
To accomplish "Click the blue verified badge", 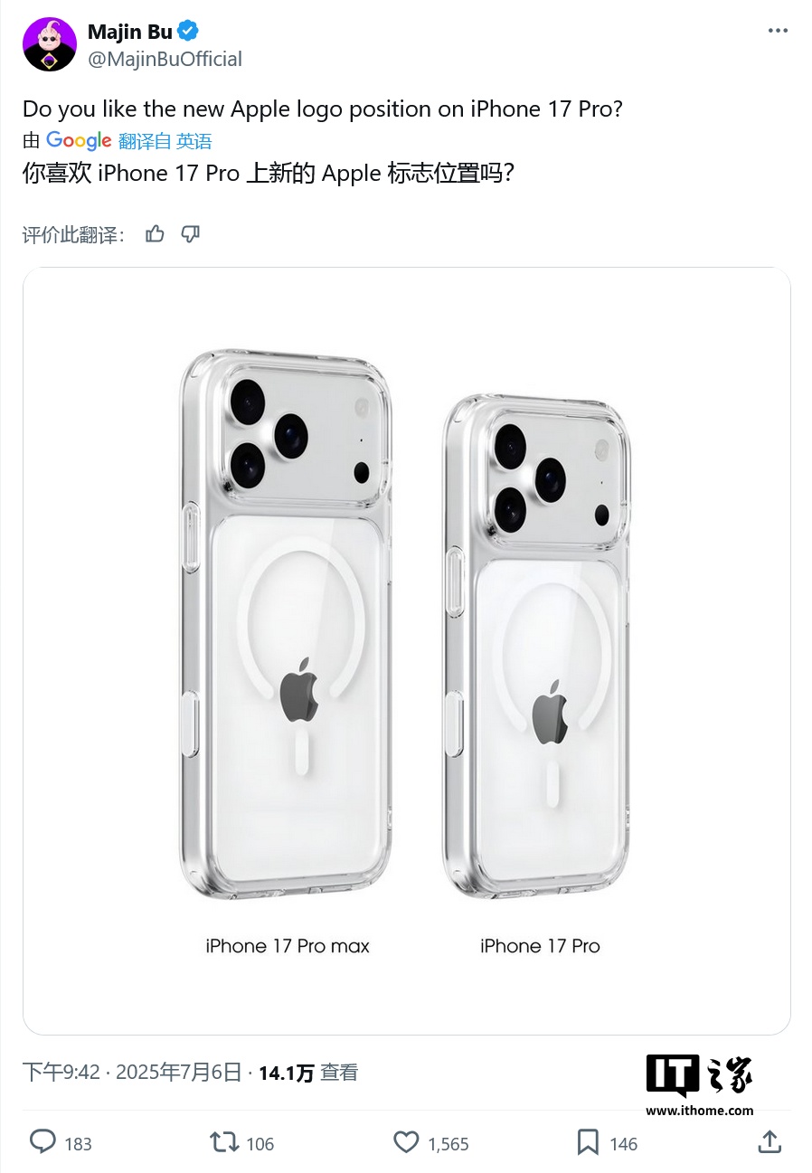I will (188, 32).
